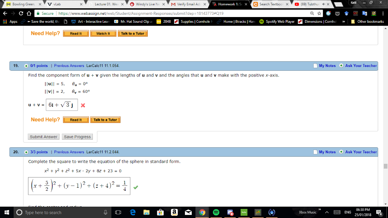Bookmark page with the star icon
Viewport: 388px width, 218px height.
319,13
